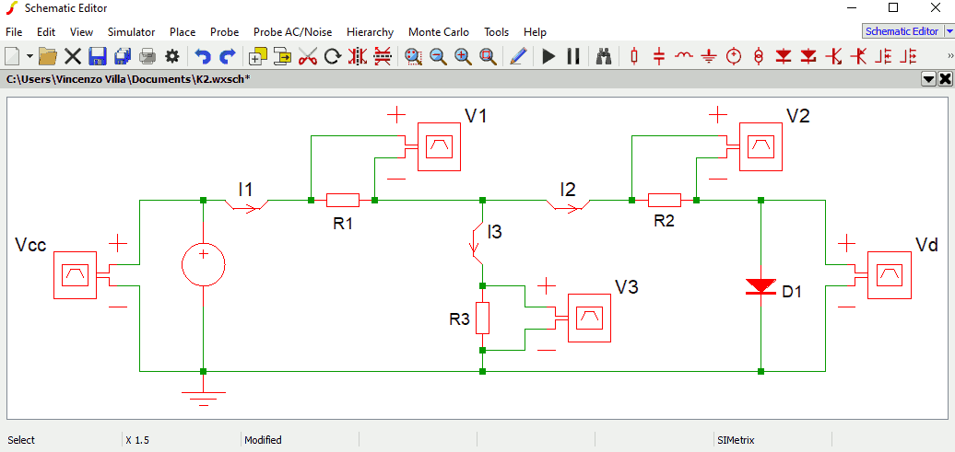Screen dimensions: 955x452
Task: Activate the zoom box magnifier tool
Action: (x=413, y=56)
